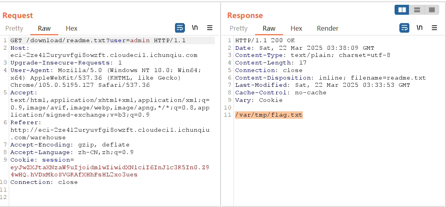This screenshot has height=207, width=446.
Task: Switch to Request Hex tab
Action: click(x=72, y=28)
